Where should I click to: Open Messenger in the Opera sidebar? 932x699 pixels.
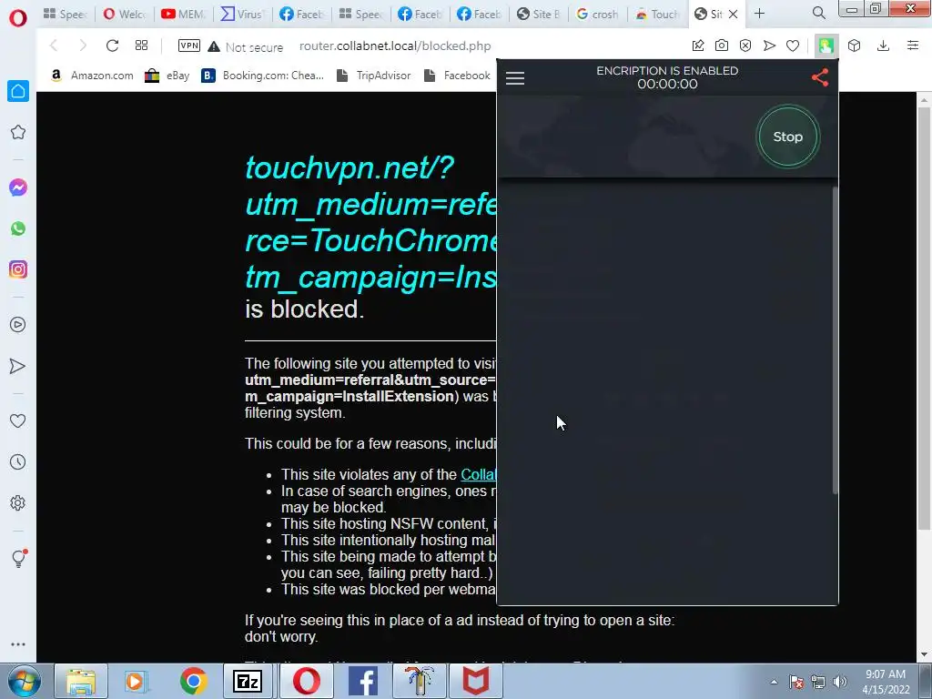point(18,187)
